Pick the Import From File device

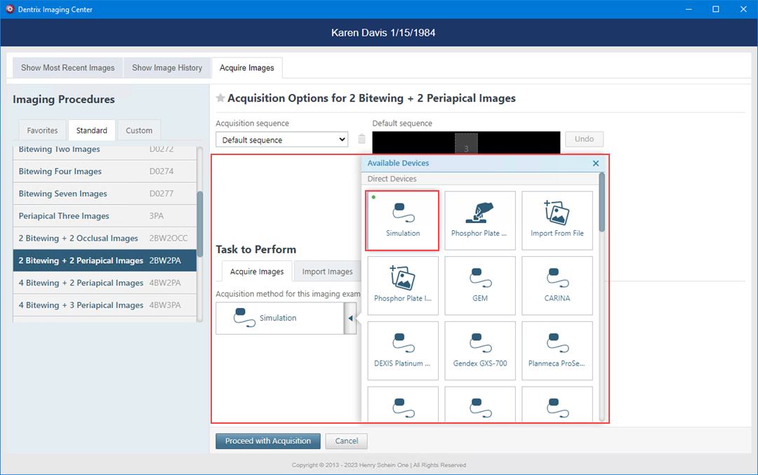(x=557, y=220)
